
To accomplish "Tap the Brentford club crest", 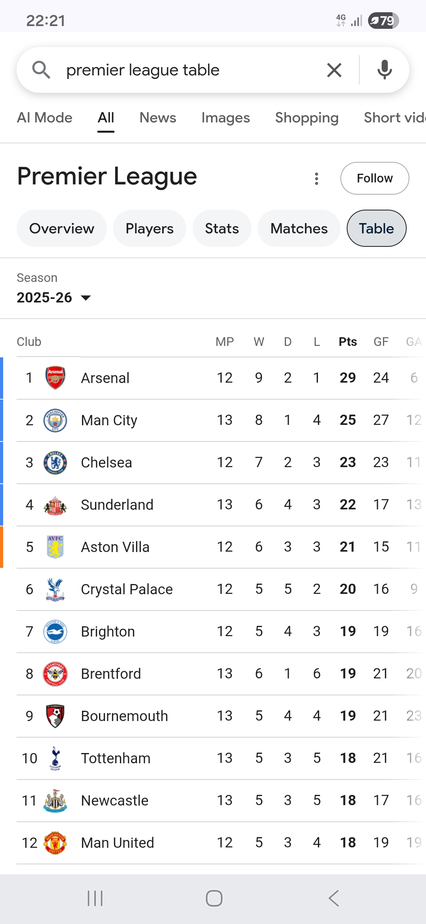I will pyautogui.click(x=55, y=674).
